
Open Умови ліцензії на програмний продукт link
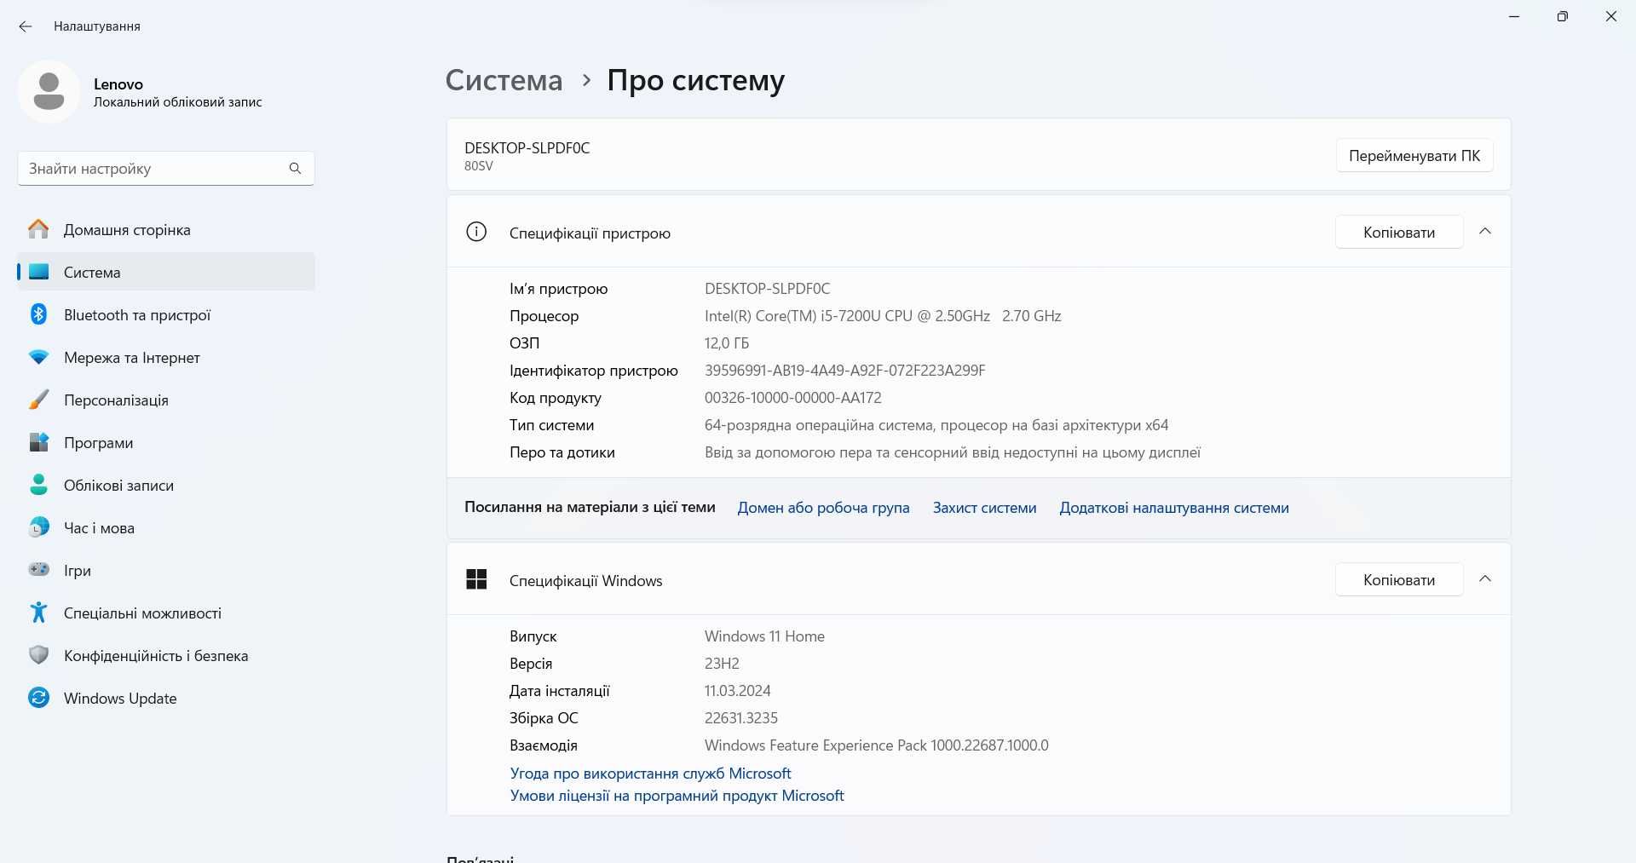tap(677, 795)
